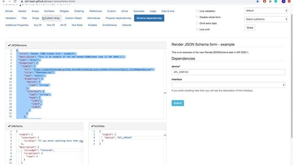Viewport: 293px width, 165px height.
Task: Open the Errors example tab
Action: (125, 11)
